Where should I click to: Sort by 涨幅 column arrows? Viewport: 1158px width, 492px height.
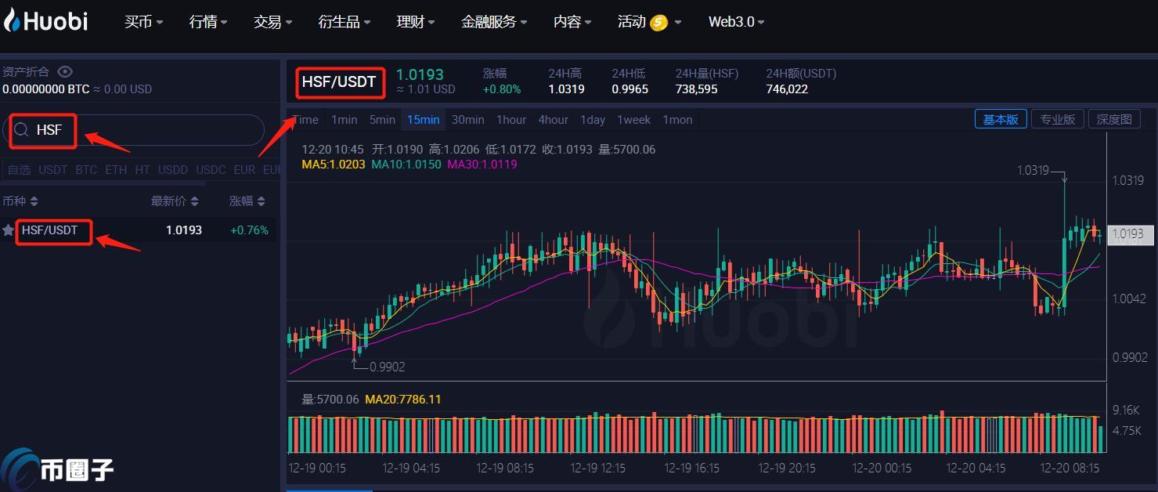[x=262, y=201]
